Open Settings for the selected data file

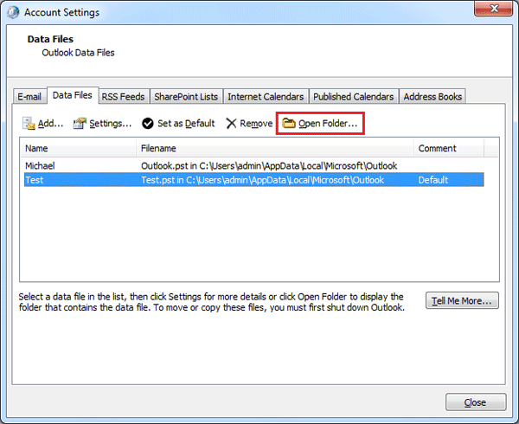[x=103, y=124]
